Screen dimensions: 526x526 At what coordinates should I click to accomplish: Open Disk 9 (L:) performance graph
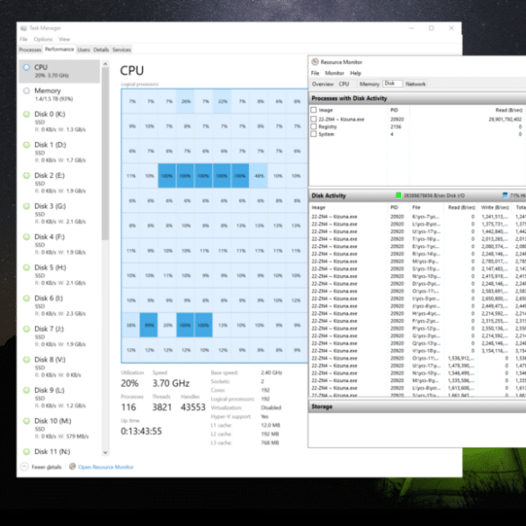[x=59, y=397]
